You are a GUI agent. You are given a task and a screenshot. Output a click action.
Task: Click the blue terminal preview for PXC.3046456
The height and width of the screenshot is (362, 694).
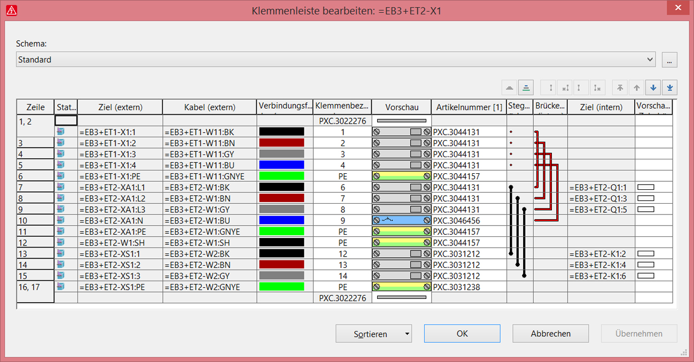[x=401, y=220]
